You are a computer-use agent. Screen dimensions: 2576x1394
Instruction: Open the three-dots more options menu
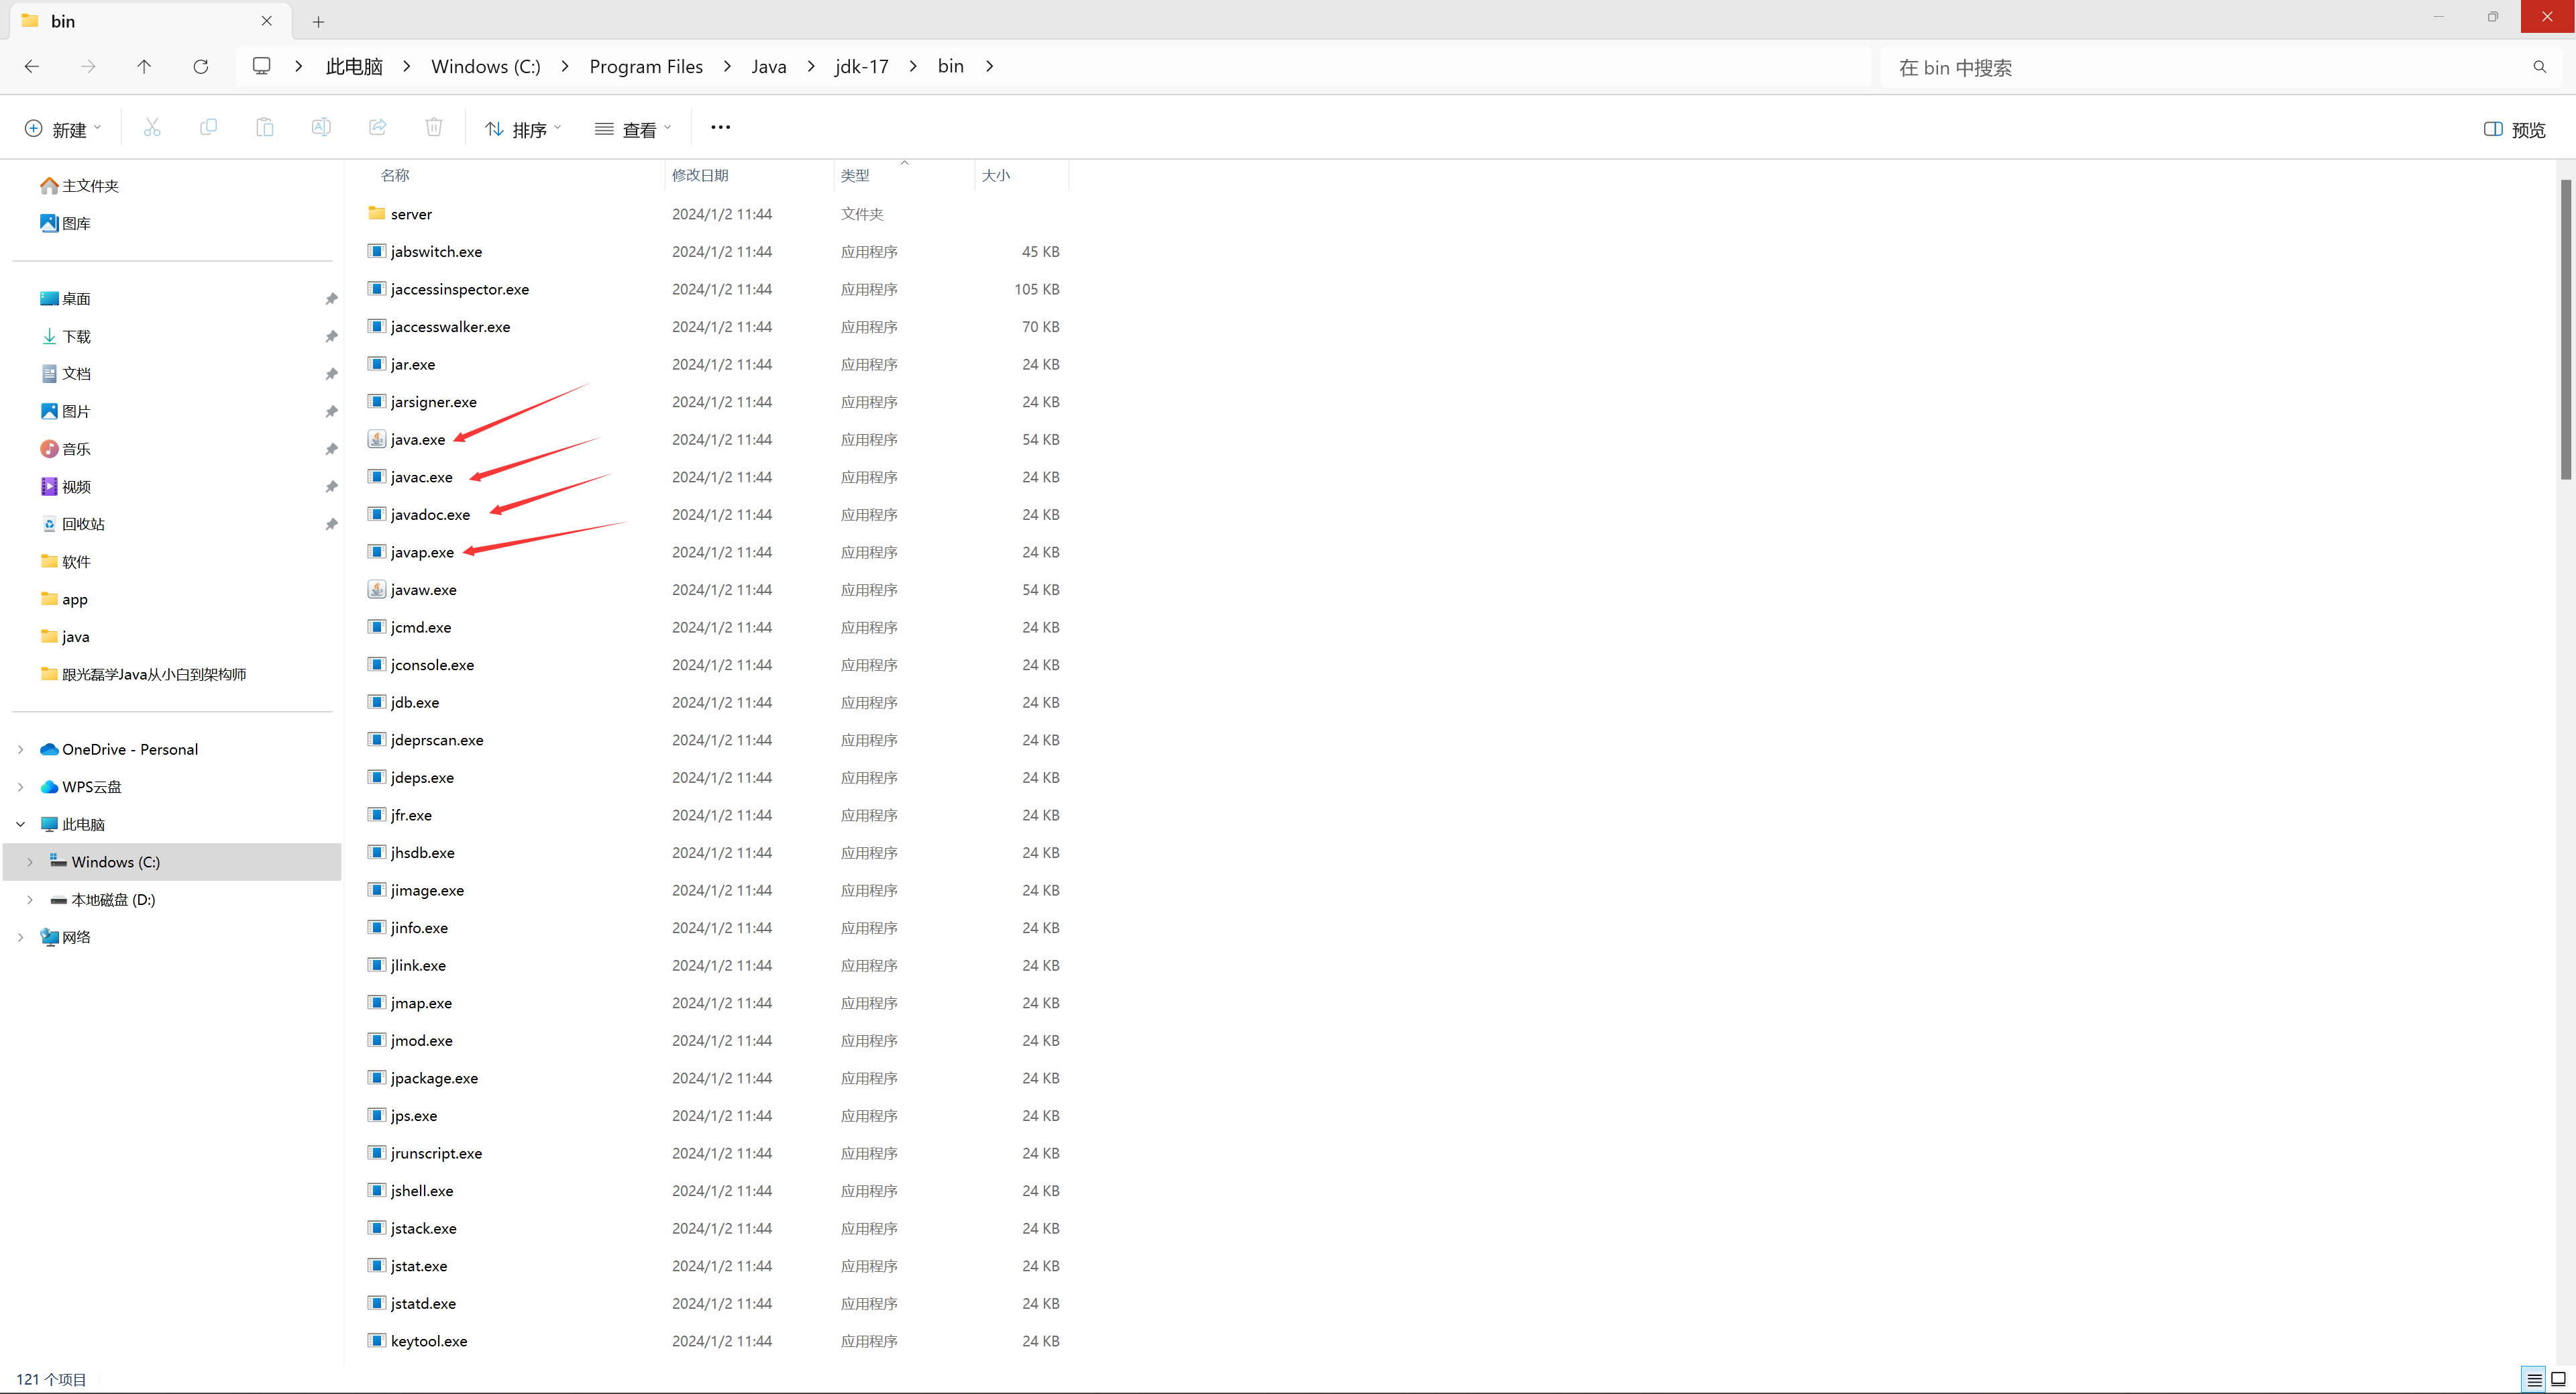pos(720,127)
